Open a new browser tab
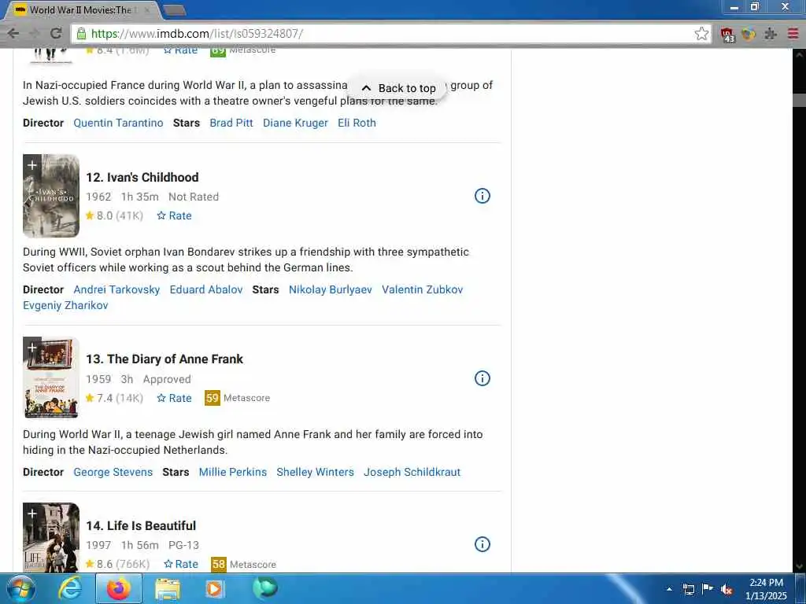The width and height of the screenshot is (806, 604). [x=175, y=10]
